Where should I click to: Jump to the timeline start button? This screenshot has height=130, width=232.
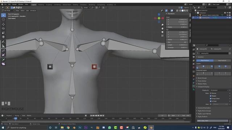(91, 116)
